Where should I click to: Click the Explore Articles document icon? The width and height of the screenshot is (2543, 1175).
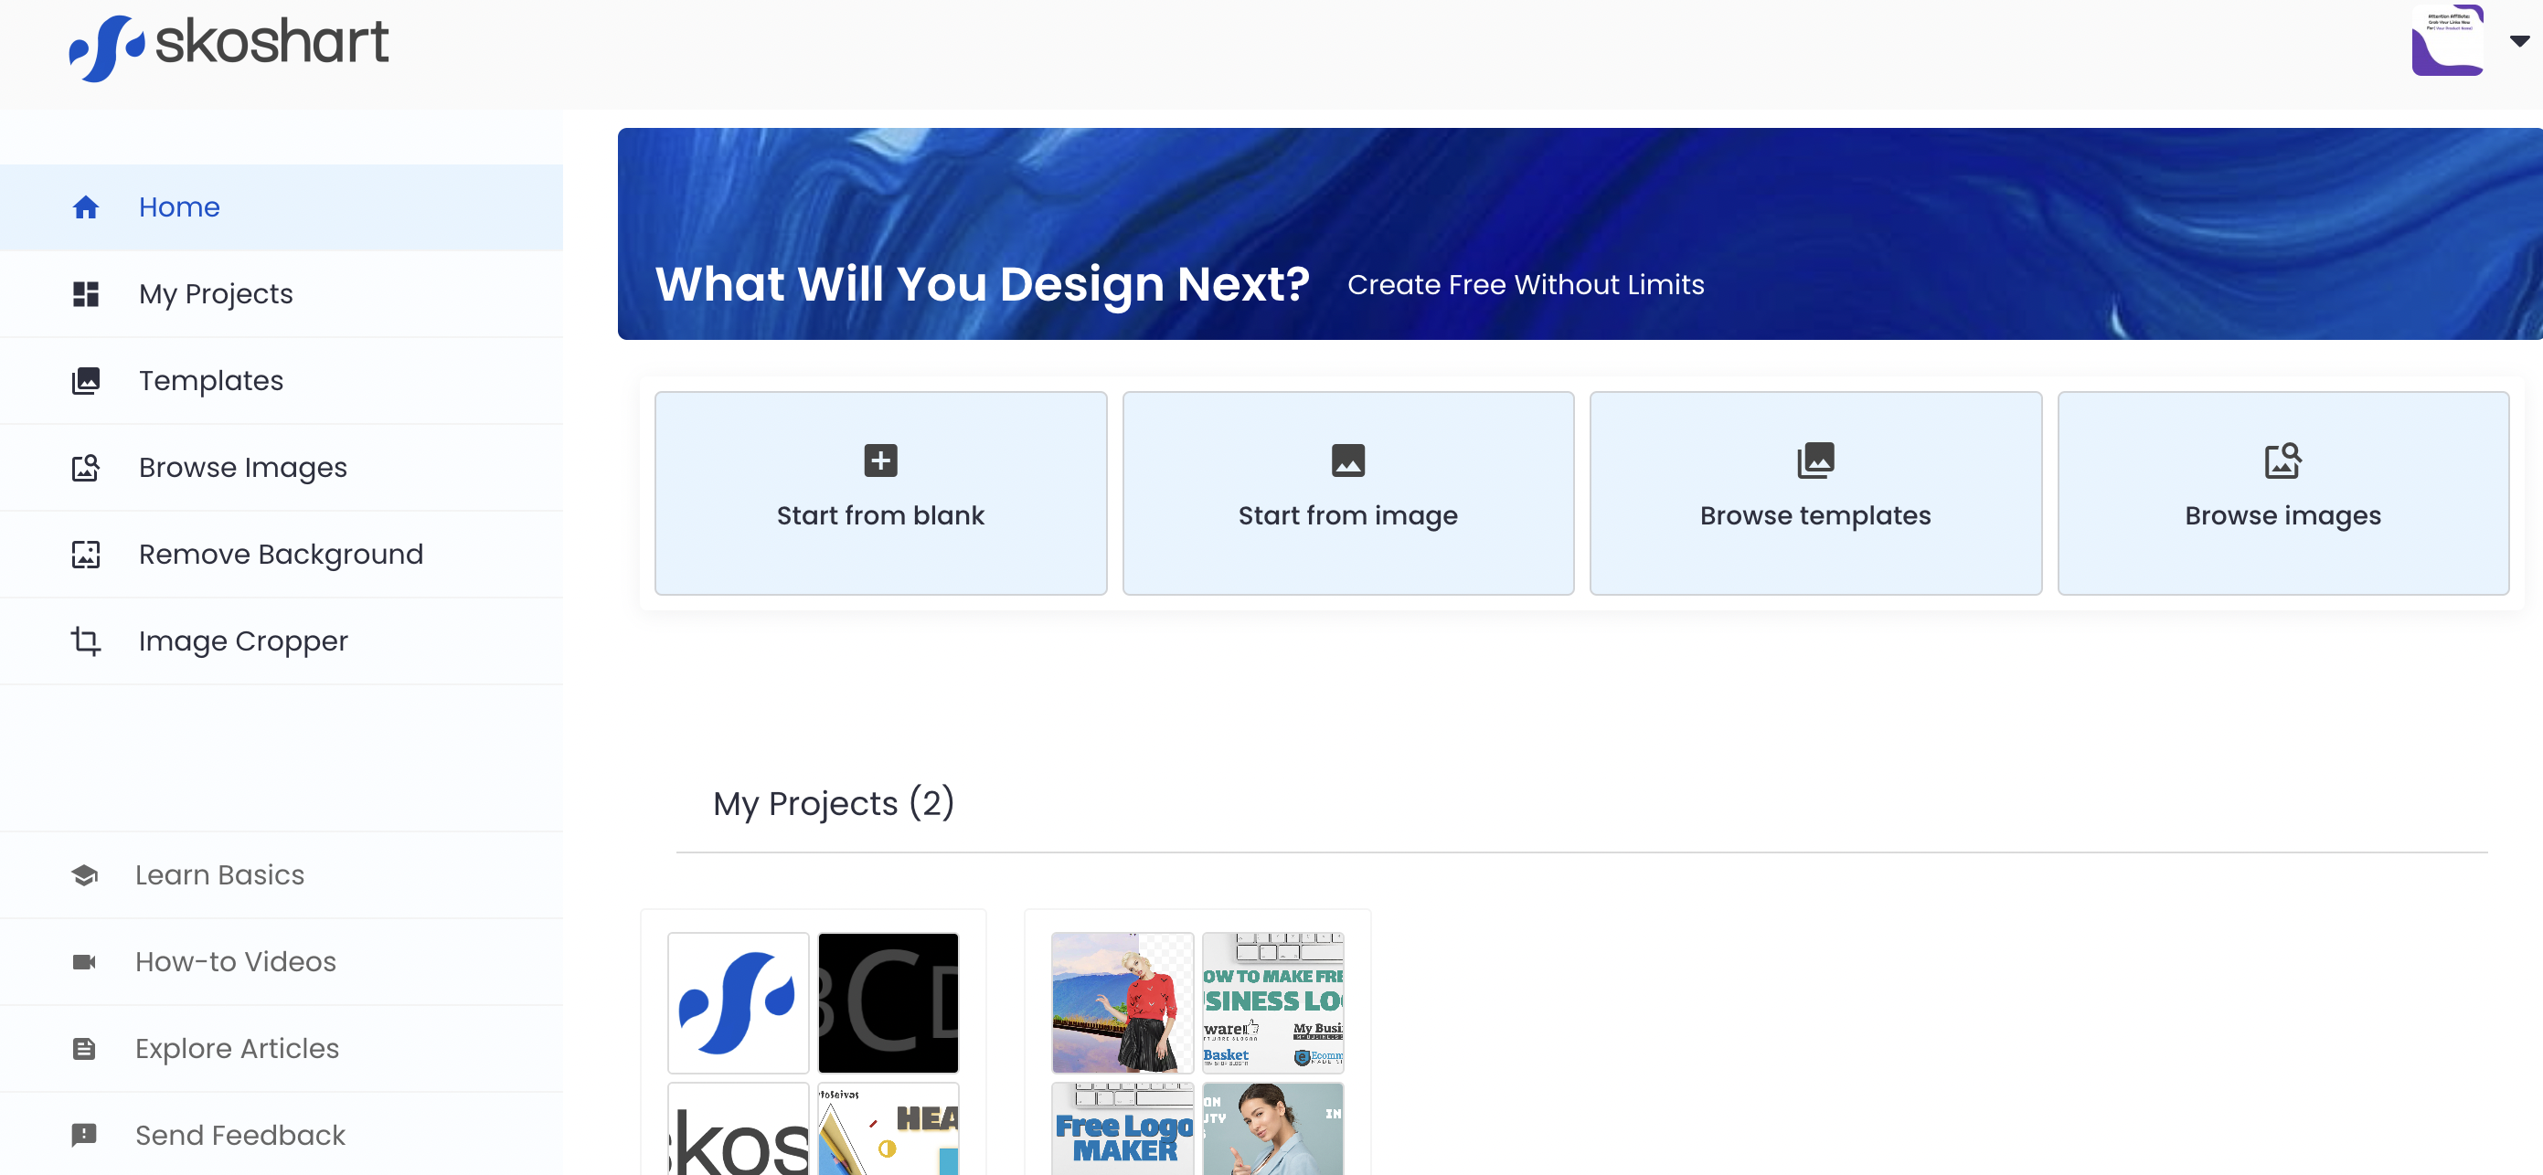85,1049
